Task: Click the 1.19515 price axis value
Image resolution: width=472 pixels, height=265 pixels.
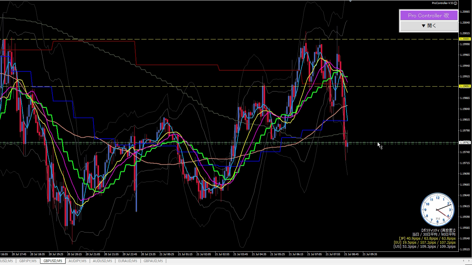Action: pos(465,249)
